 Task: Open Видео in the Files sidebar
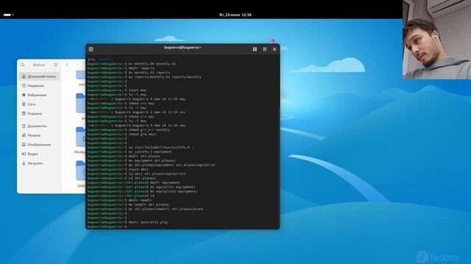[39, 154]
